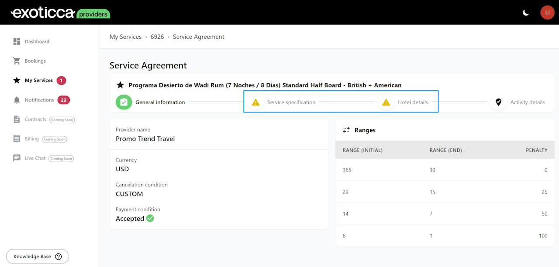Image resolution: width=559 pixels, height=267 pixels.
Task: Click the RANGE (INITIAL) column header
Action: pyautogui.click(x=362, y=150)
